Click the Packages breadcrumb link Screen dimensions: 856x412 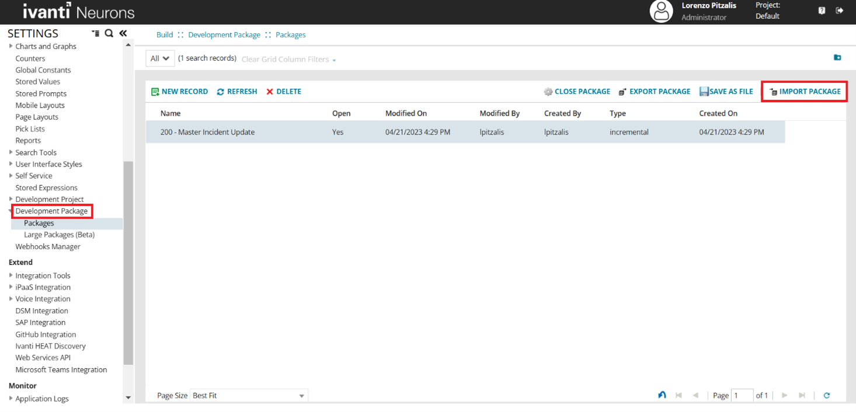click(291, 35)
